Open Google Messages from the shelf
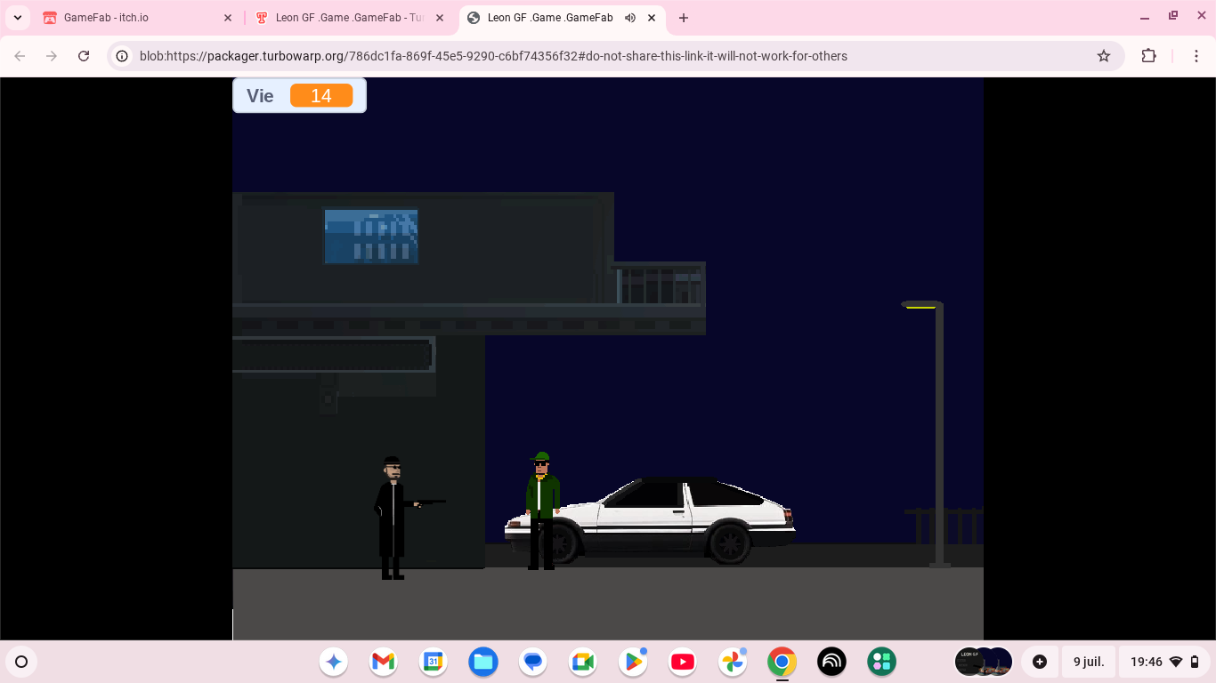Viewport: 1216px width, 683px height. pos(533,662)
